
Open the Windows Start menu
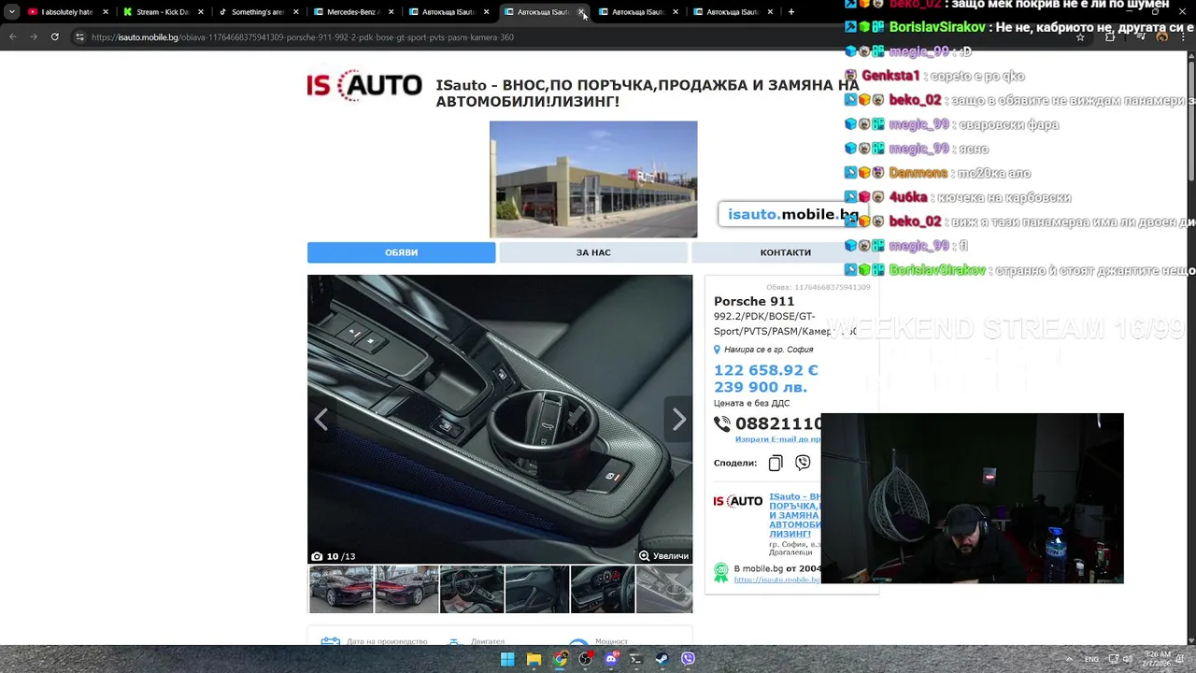[507, 659]
